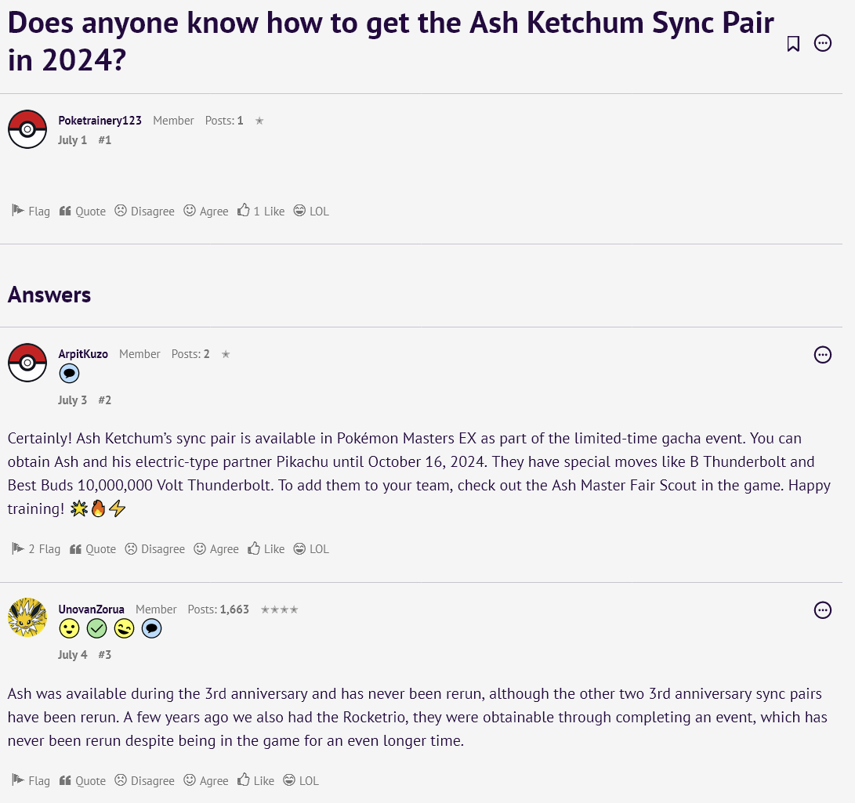
Task: Click the speech bubble badge under ArpitKuzo
Action: coord(69,374)
